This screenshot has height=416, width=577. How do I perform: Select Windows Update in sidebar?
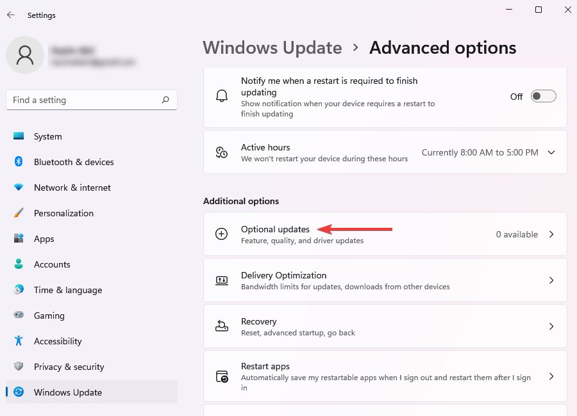click(92, 392)
